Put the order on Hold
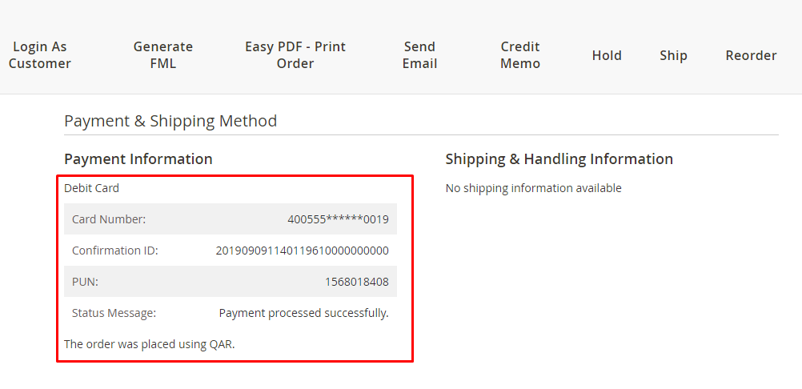 607,55
